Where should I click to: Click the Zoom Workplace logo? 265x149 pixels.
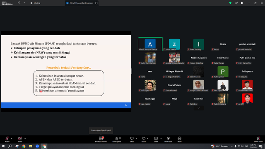(7, 3)
